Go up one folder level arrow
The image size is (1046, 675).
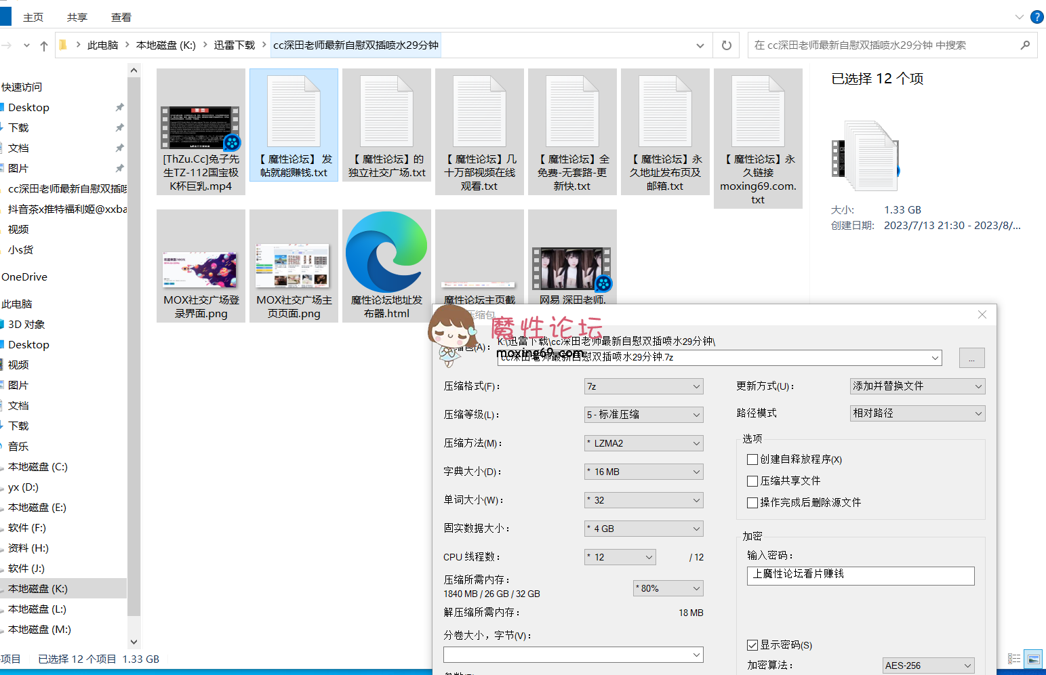point(44,45)
